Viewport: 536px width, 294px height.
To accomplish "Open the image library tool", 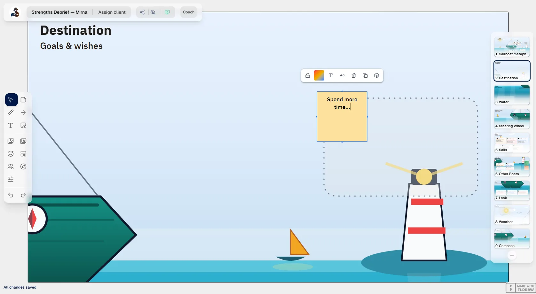I will [x=11, y=141].
